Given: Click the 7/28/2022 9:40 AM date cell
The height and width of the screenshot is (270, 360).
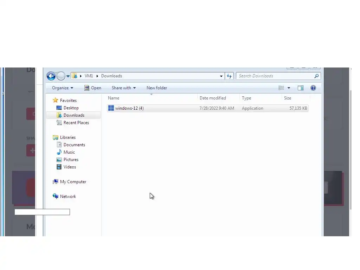Looking at the screenshot, I should 217,108.
